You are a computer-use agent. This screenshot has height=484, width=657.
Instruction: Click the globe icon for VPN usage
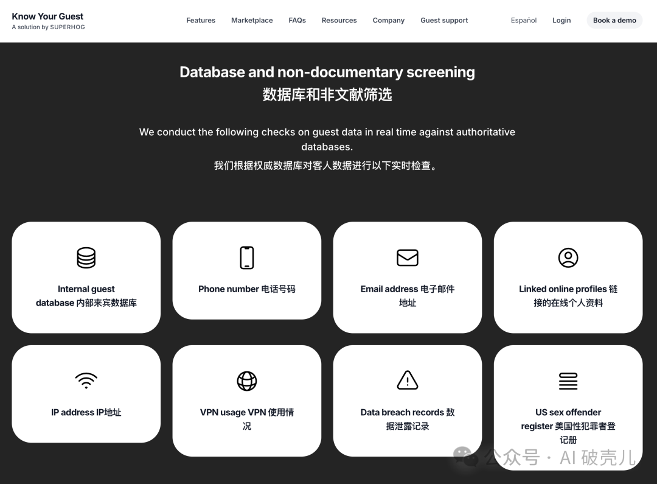click(x=246, y=381)
